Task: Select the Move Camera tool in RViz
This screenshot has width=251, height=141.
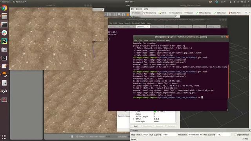Action: [149, 13]
